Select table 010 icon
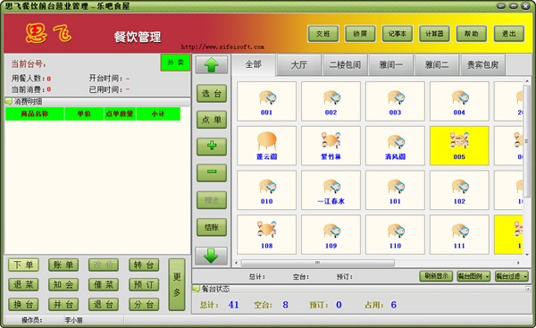536x328 pixels. [x=266, y=190]
